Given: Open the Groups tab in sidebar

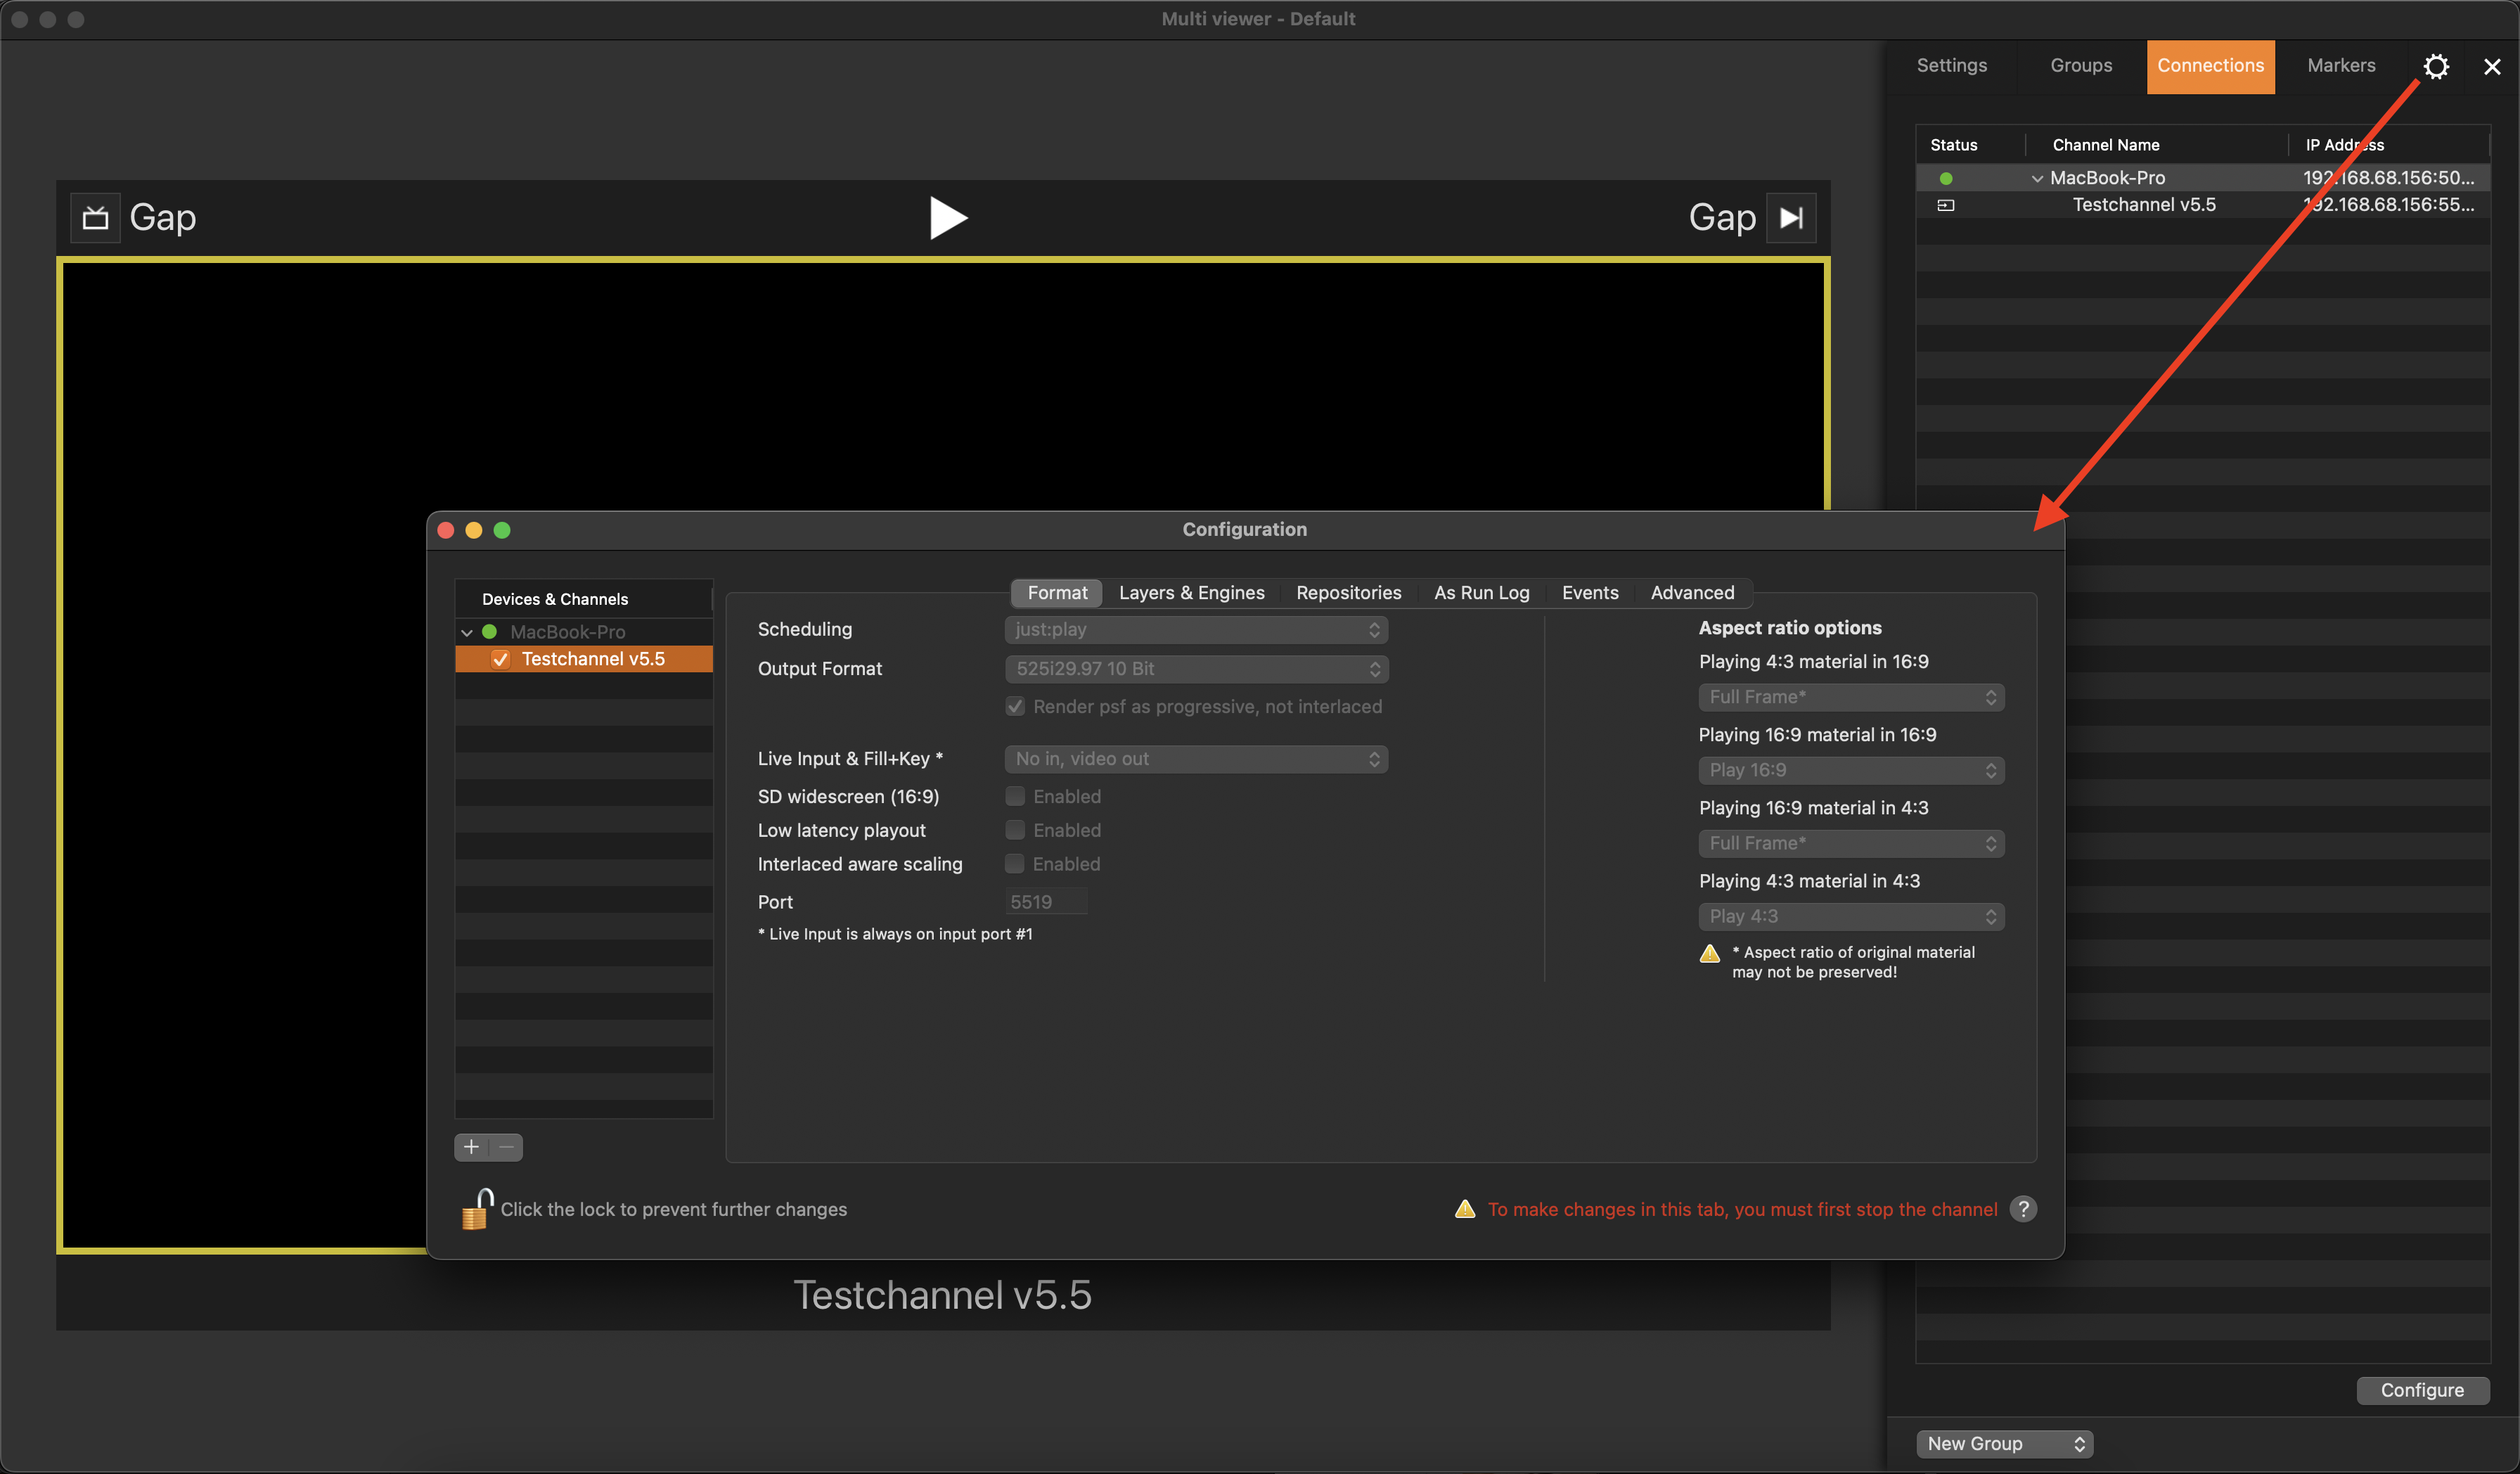Looking at the screenshot, I should [2081, 66].
